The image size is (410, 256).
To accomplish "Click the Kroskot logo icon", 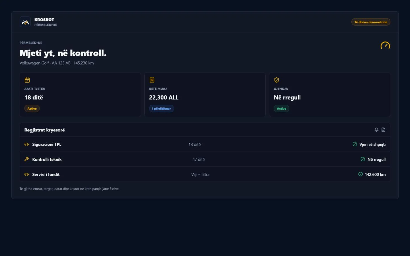I will [25, 22].
